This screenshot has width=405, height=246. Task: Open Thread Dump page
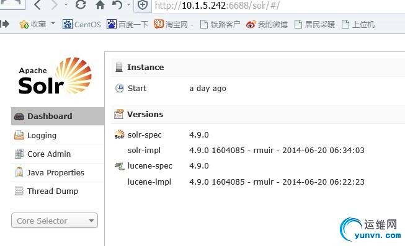58,191
